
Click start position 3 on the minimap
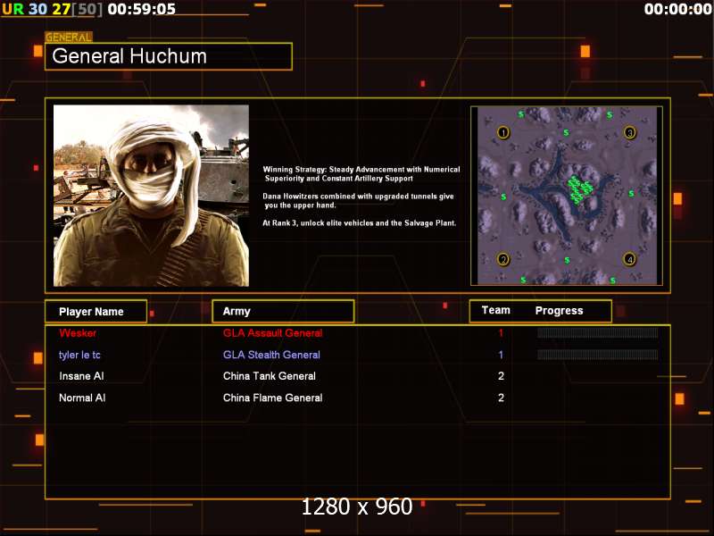pyautogui.click(x=630, y=132)
